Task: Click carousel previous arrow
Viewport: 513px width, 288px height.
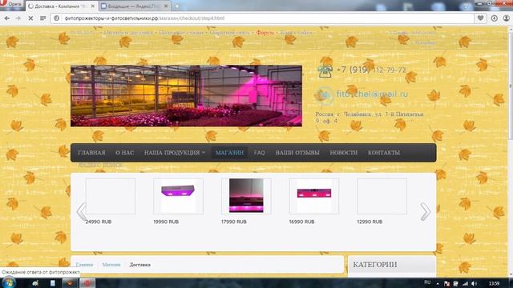Action: pos(81,211)
